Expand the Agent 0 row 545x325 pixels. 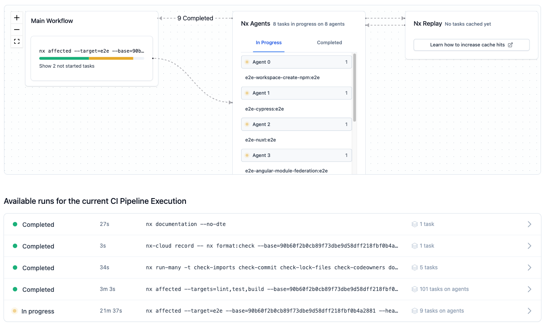pos(296,62)
